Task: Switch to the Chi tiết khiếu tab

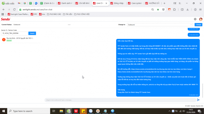Action: [83, 3]
